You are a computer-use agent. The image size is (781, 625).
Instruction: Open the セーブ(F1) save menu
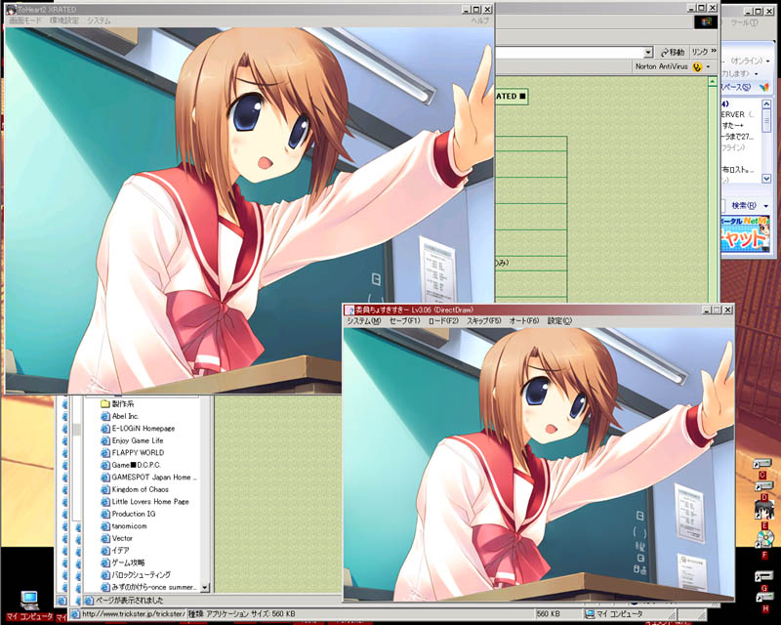pyautogui.click(x=404, y=321)
